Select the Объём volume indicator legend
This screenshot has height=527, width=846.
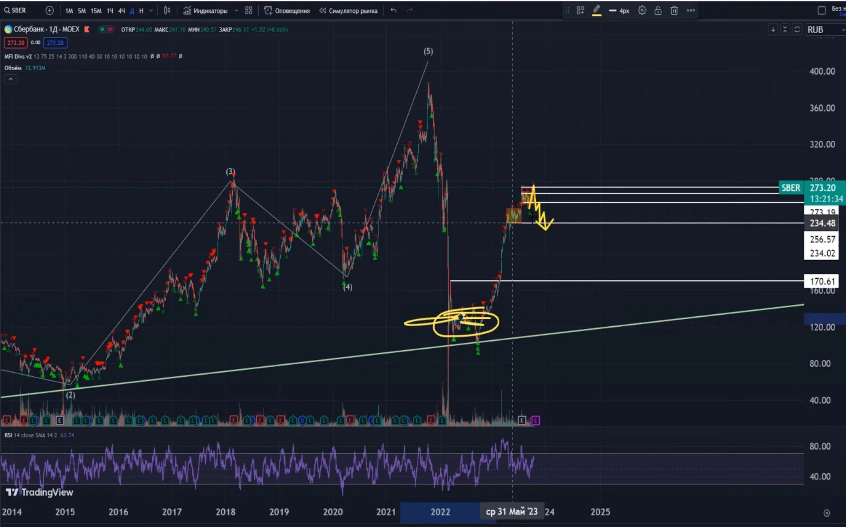tap(13, 68)
